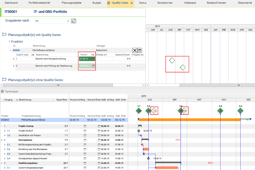Viewport: 255px width, 170px height.
Task: Click the Wunsch-Ende calendar icon for Projekt-Kickoff
Action: pos(99,131)
